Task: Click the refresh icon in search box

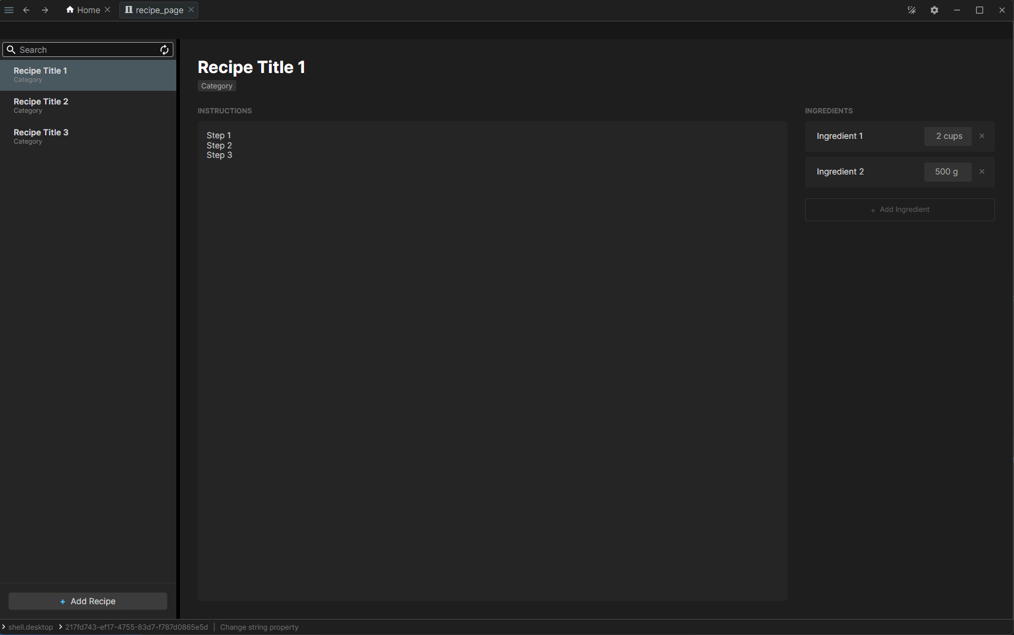Action: [164, 50]
